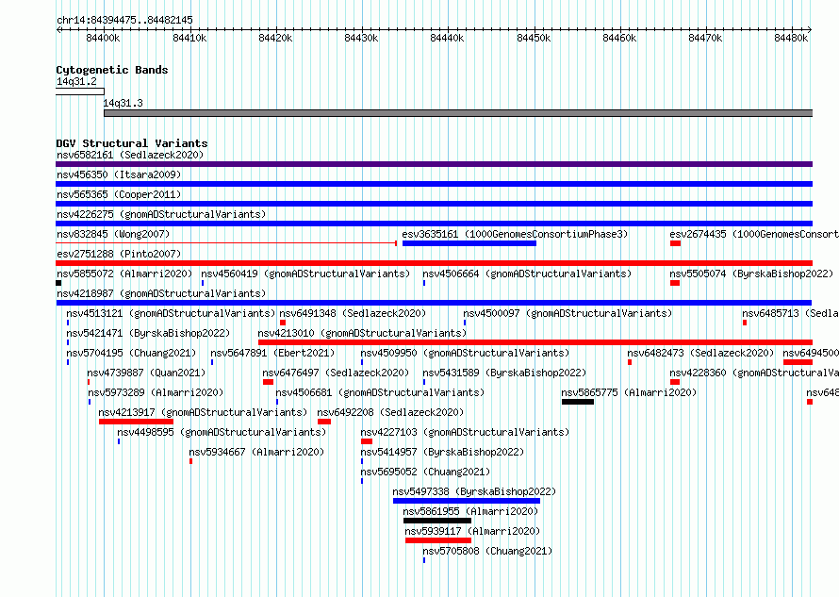Click the chr14:84394475..84482145 region label
This screenshot has width=839, height=597.
pos(124,20)
